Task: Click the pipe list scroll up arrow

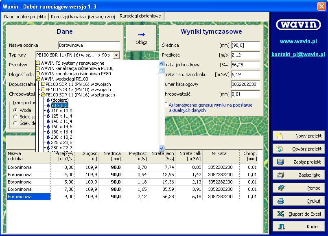Action: (x=161, y=63)
